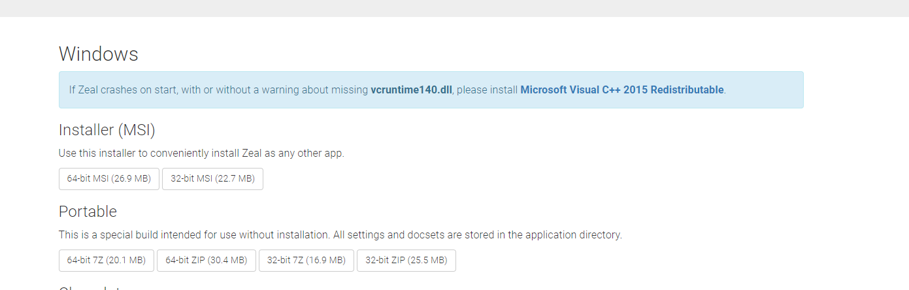Click the Windows section heading

tap(99, 54)
